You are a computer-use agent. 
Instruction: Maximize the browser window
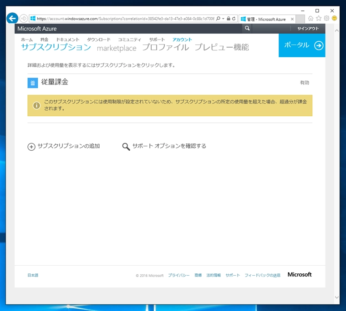click(317, 10)
